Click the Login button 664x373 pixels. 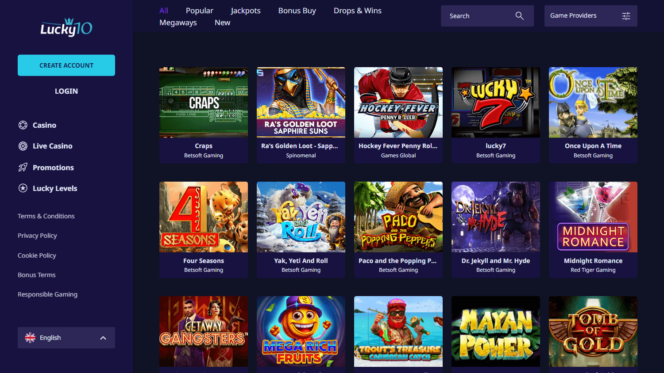coord(66,91)
